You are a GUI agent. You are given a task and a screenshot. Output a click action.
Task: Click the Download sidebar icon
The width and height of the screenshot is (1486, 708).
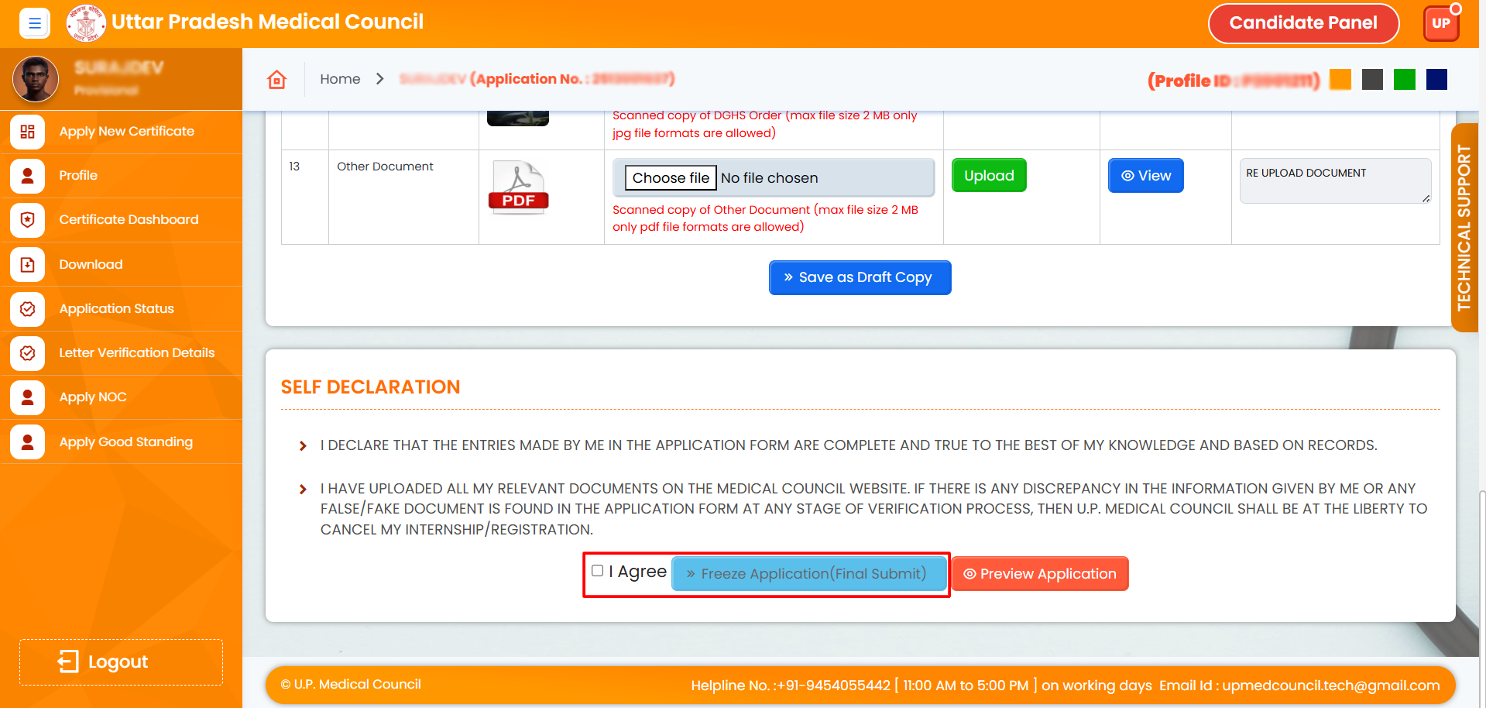pos(28,265)
